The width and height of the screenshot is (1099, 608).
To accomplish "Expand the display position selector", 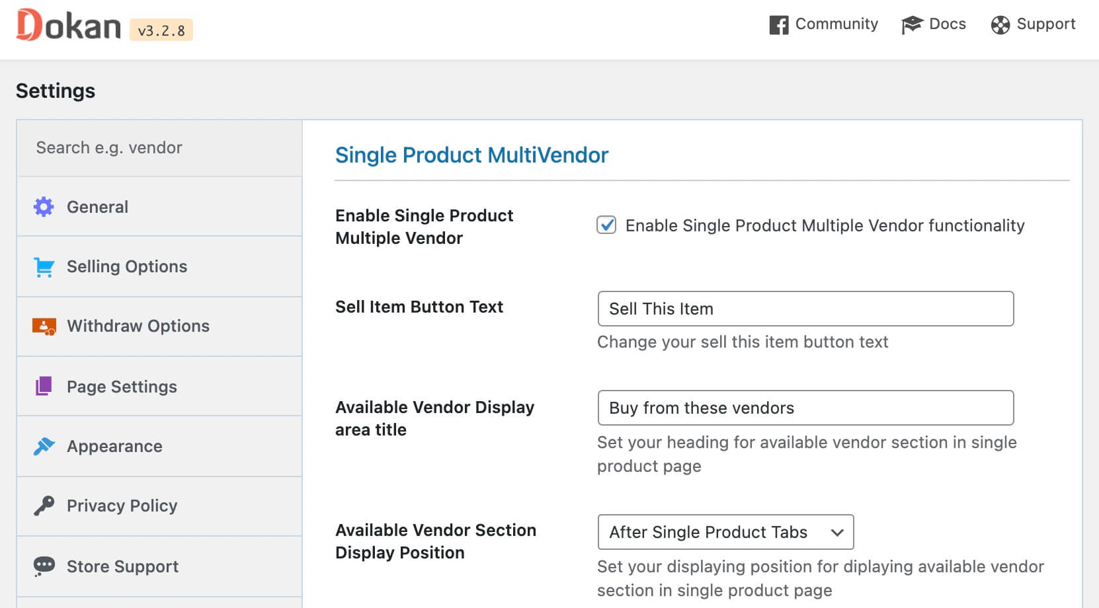I will (837, 532).
